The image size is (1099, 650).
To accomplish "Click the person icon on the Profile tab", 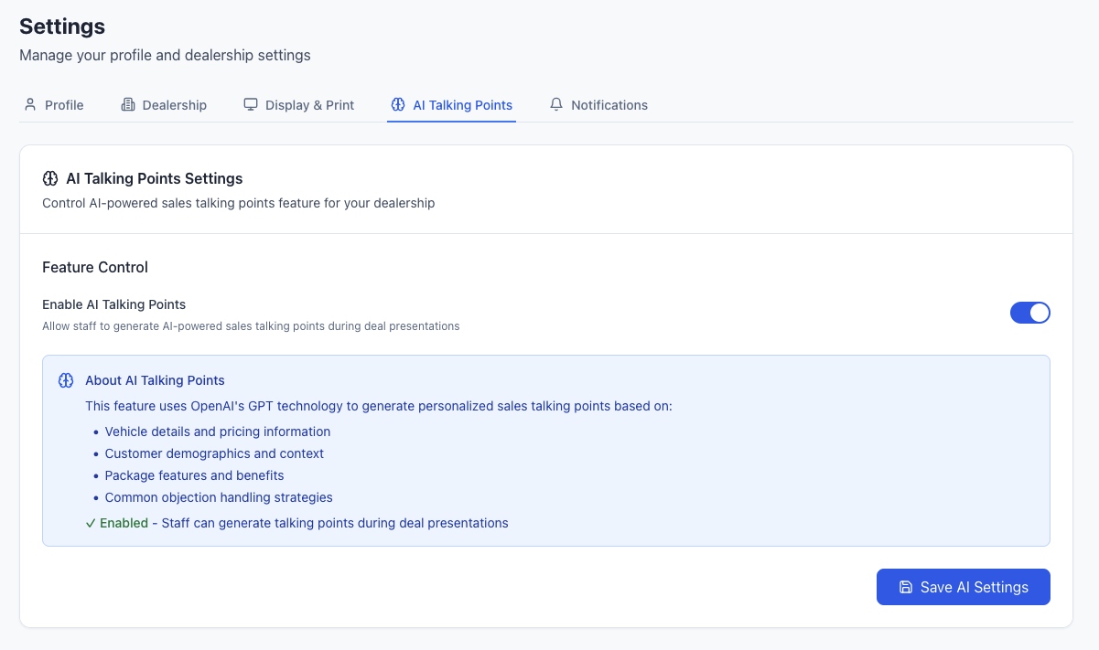I will pyautogui.click(x=30, y=104).
